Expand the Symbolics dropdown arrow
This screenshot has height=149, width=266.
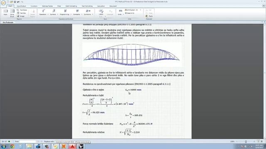93,14
